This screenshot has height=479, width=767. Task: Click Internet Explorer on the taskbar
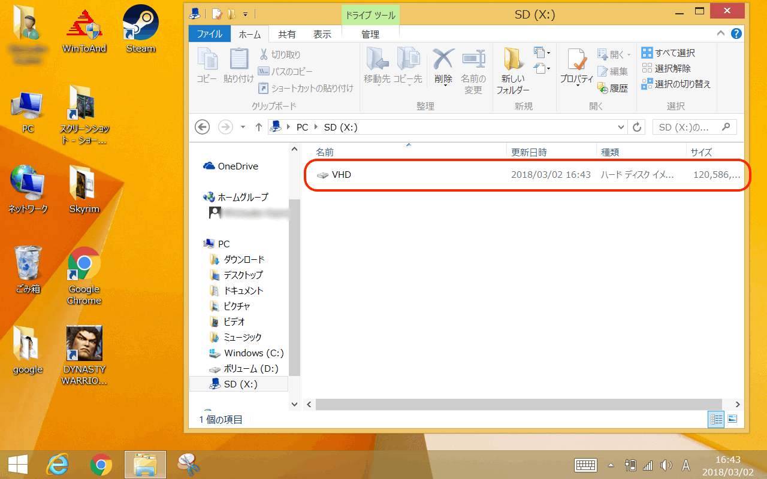[x=58, y=464]
